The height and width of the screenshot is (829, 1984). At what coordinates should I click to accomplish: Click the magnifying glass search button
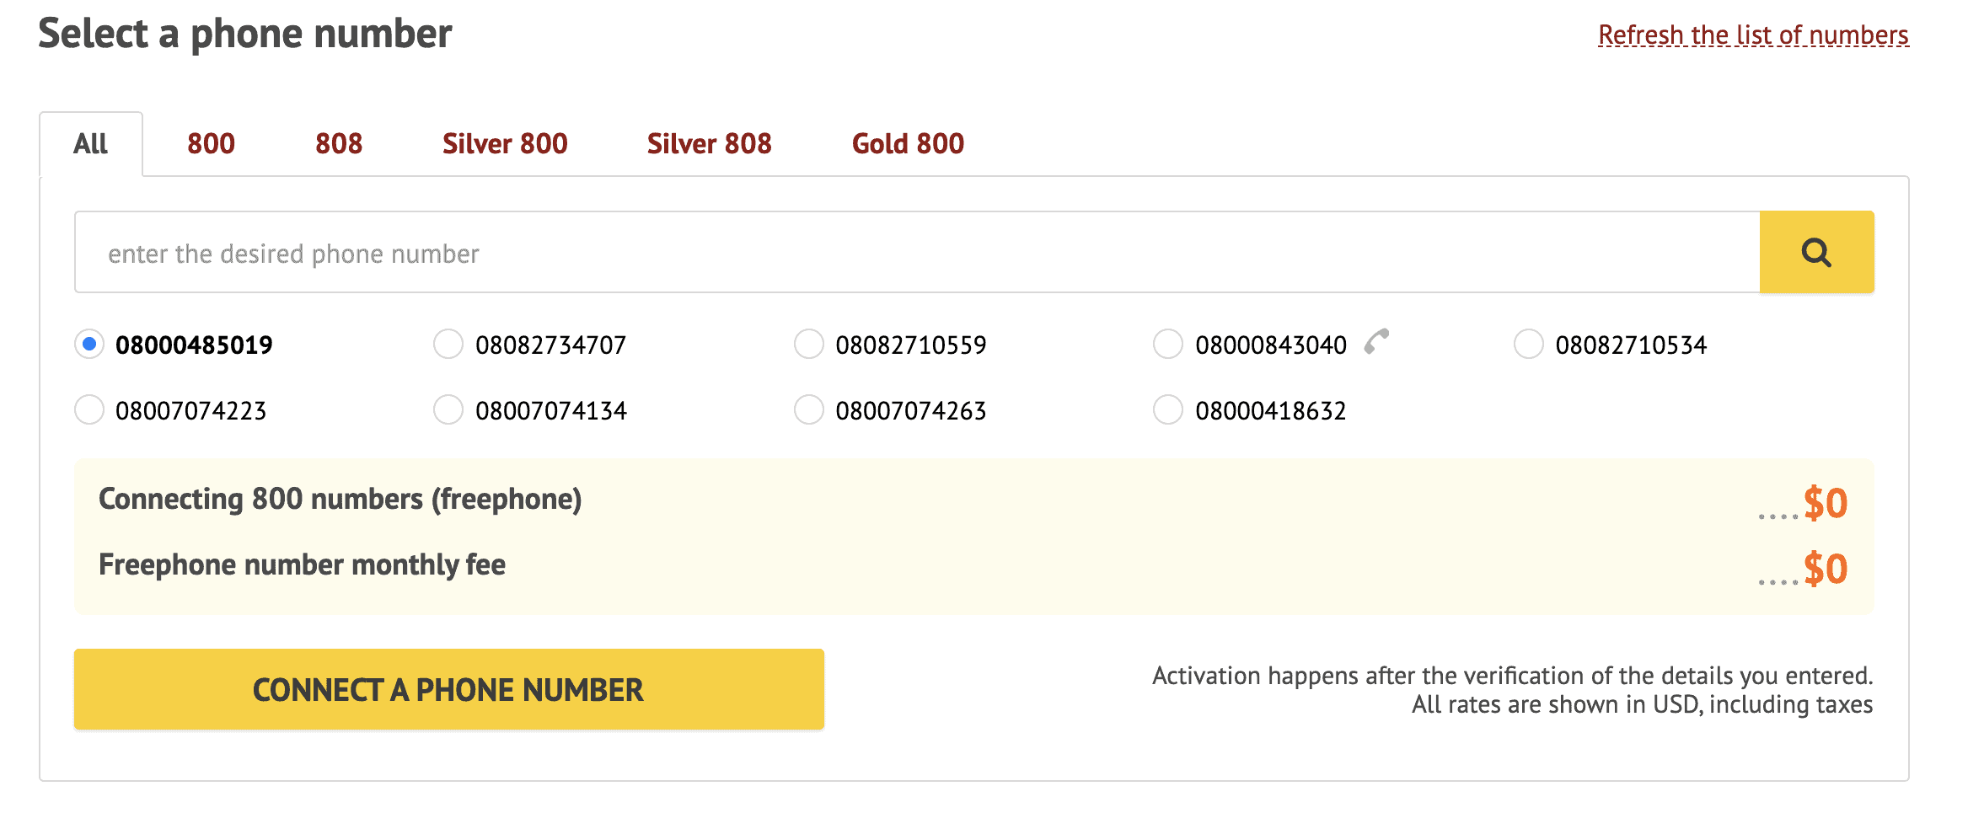point(1815,253)
